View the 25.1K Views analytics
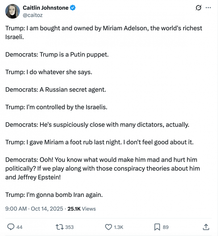This screenshot has width=218, height=236. (82, 209)
